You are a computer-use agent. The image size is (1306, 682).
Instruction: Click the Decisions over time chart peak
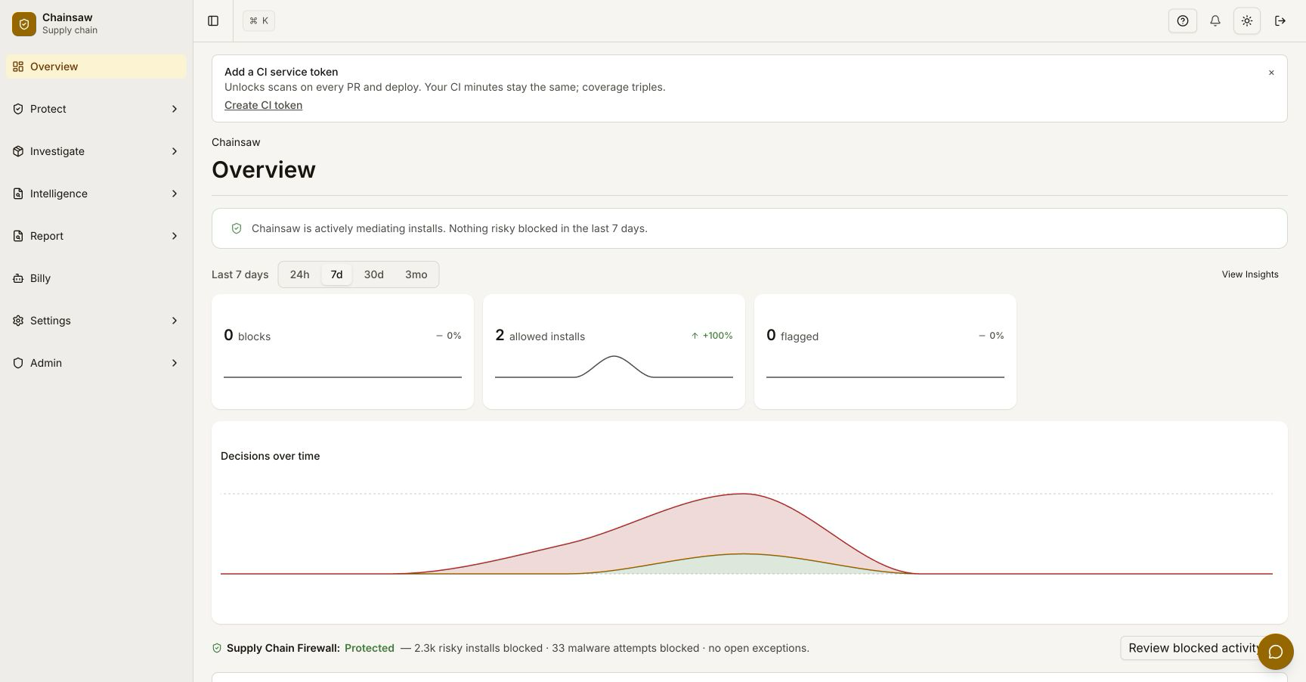pos(743,494)
